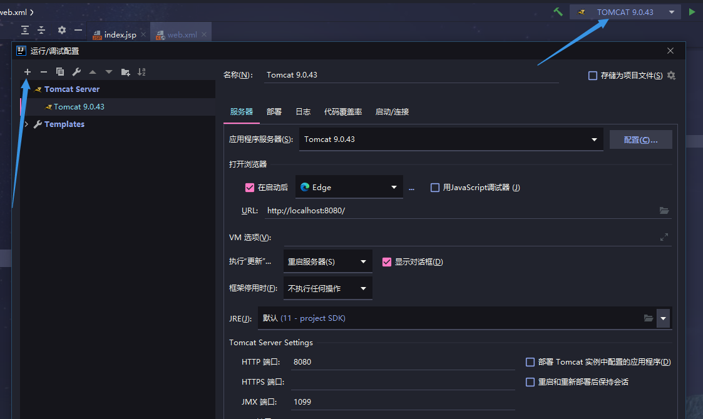Close the run/debug configurations dialog

click(x=670, y=51)
